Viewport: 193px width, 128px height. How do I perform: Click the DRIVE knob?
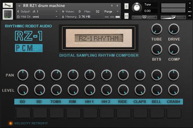(174, 29)
